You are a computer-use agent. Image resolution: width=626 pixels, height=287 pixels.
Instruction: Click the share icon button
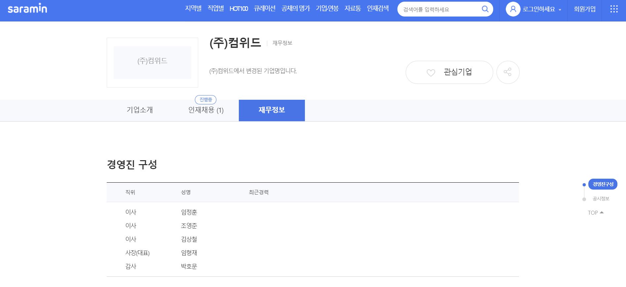(508, 72)
